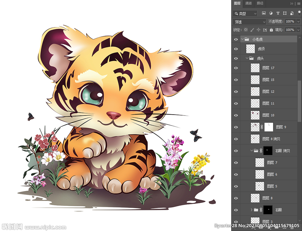302x231 pixels.
Task: Toggle visibility of 图层 17
Action: [x=236, y=68]
